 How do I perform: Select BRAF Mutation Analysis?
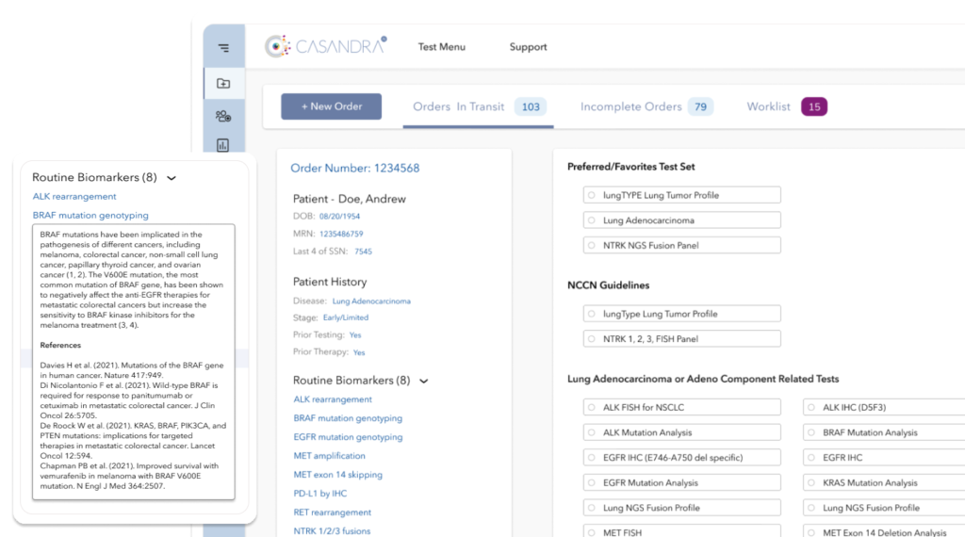click(x=884, y=432)
